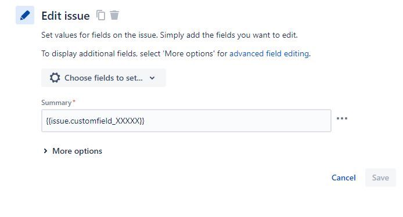The height and width of the screenshot is (217, 403).
Task: Click the More options label text
Action: tap(77, 151)
